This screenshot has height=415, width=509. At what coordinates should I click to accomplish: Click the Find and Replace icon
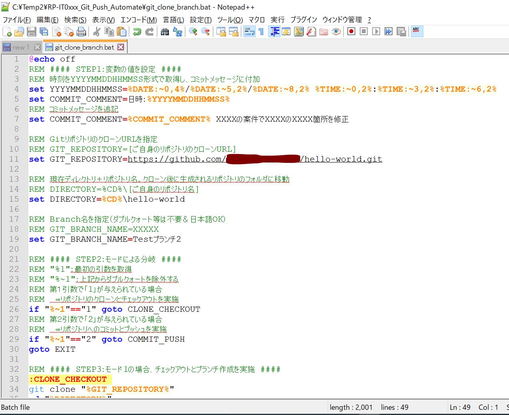[178, 32]
